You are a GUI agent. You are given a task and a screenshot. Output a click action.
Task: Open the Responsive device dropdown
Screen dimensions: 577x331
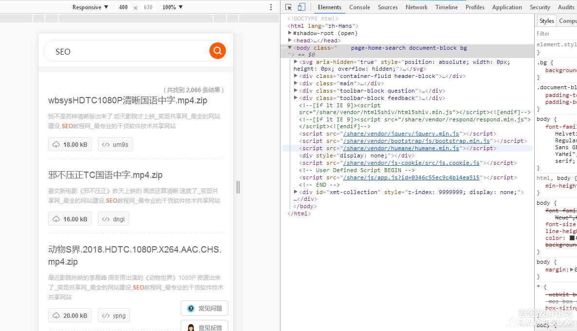click(90, 7)
